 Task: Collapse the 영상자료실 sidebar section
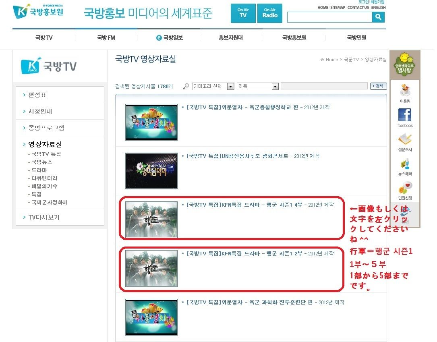click(x=45, y=144)
